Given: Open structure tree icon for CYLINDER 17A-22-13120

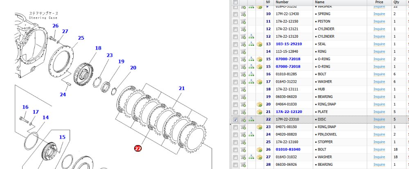Looking at the screenshot, I should (251, 36).
